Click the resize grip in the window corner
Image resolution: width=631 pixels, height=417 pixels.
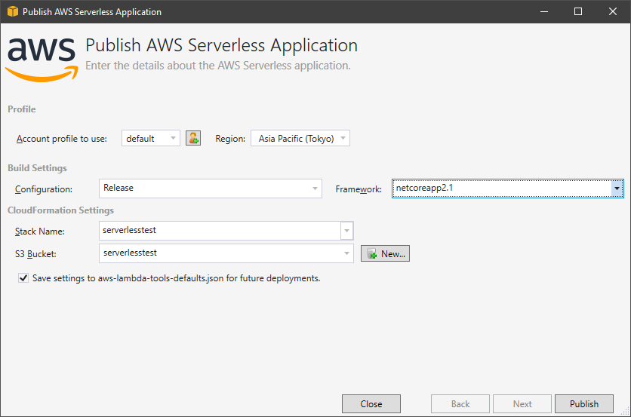coord(625,411)
